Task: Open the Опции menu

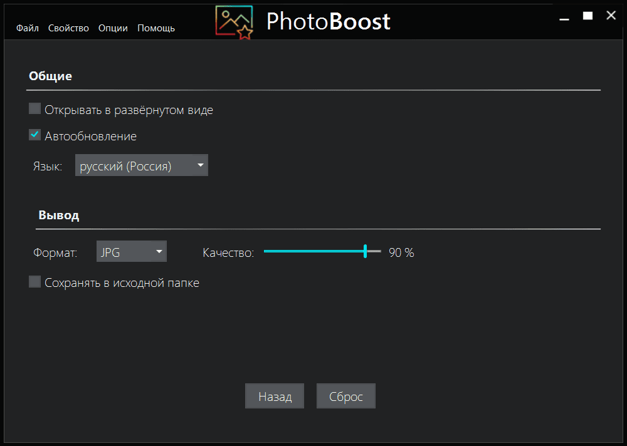Action: tap(113, 28)
